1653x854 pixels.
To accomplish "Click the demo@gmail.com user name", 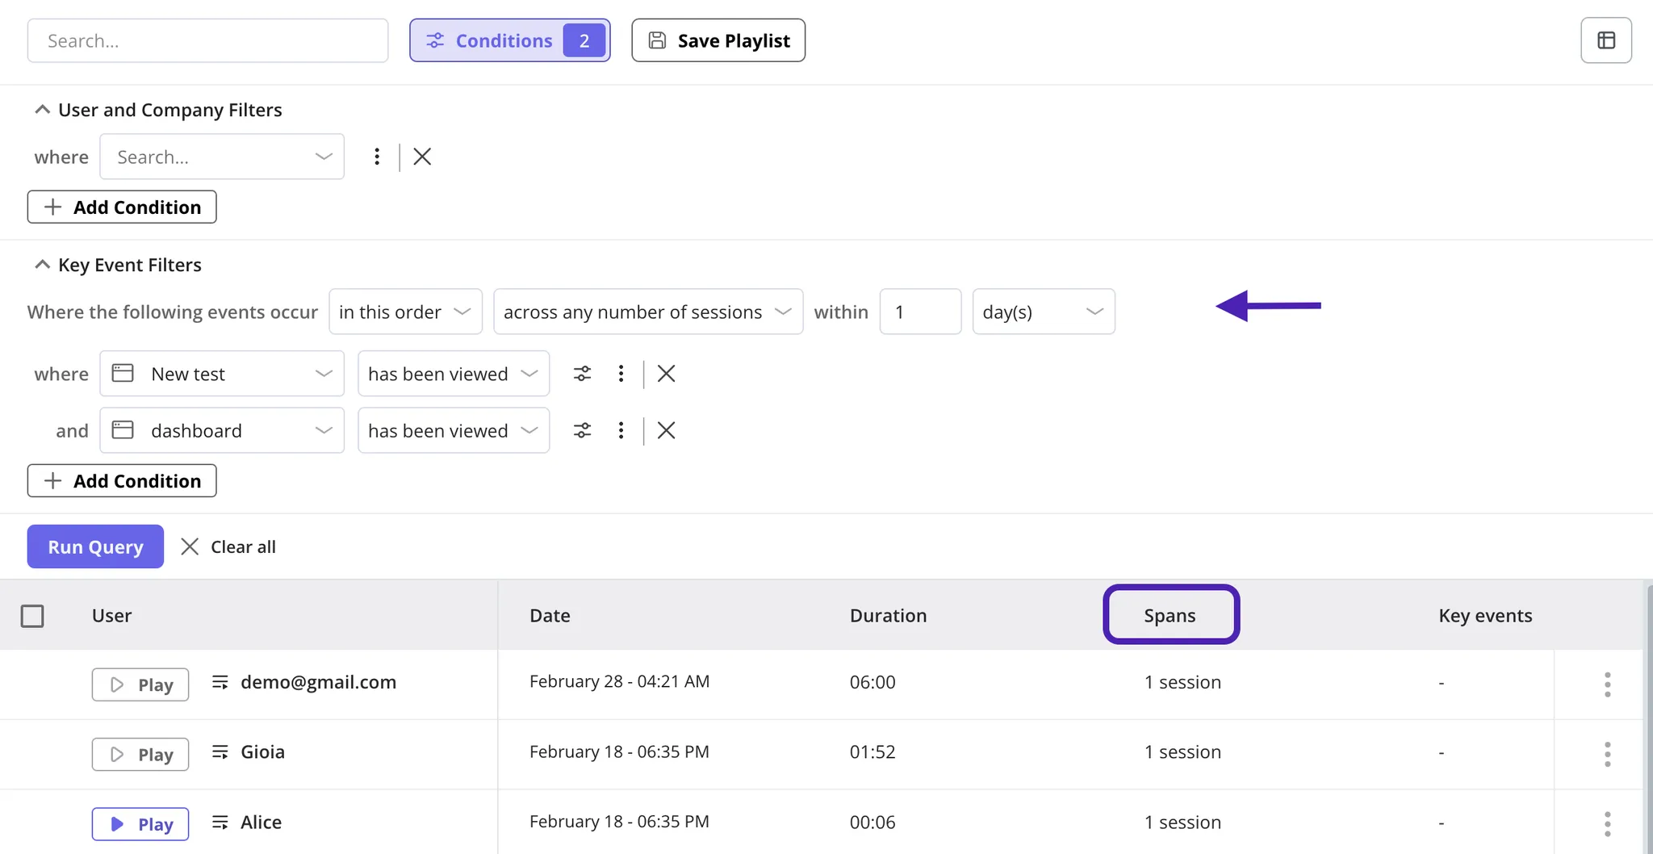I will pyautogui.click(x=318, y=682).
